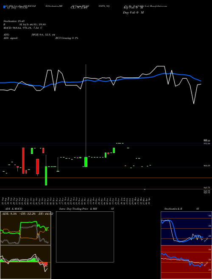Click the tall red candle at the chart's left
This screenshot has height=279, width=212.
(23, 161)
